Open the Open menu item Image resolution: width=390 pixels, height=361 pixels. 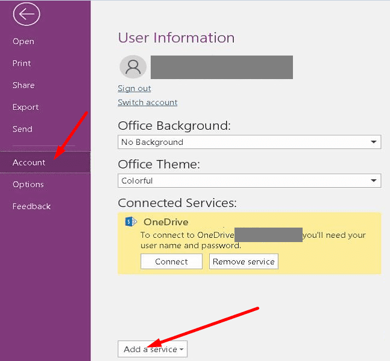point(24,41)
